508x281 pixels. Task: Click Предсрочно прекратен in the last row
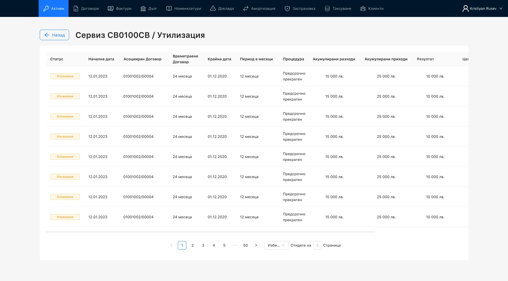click(294, 217)
